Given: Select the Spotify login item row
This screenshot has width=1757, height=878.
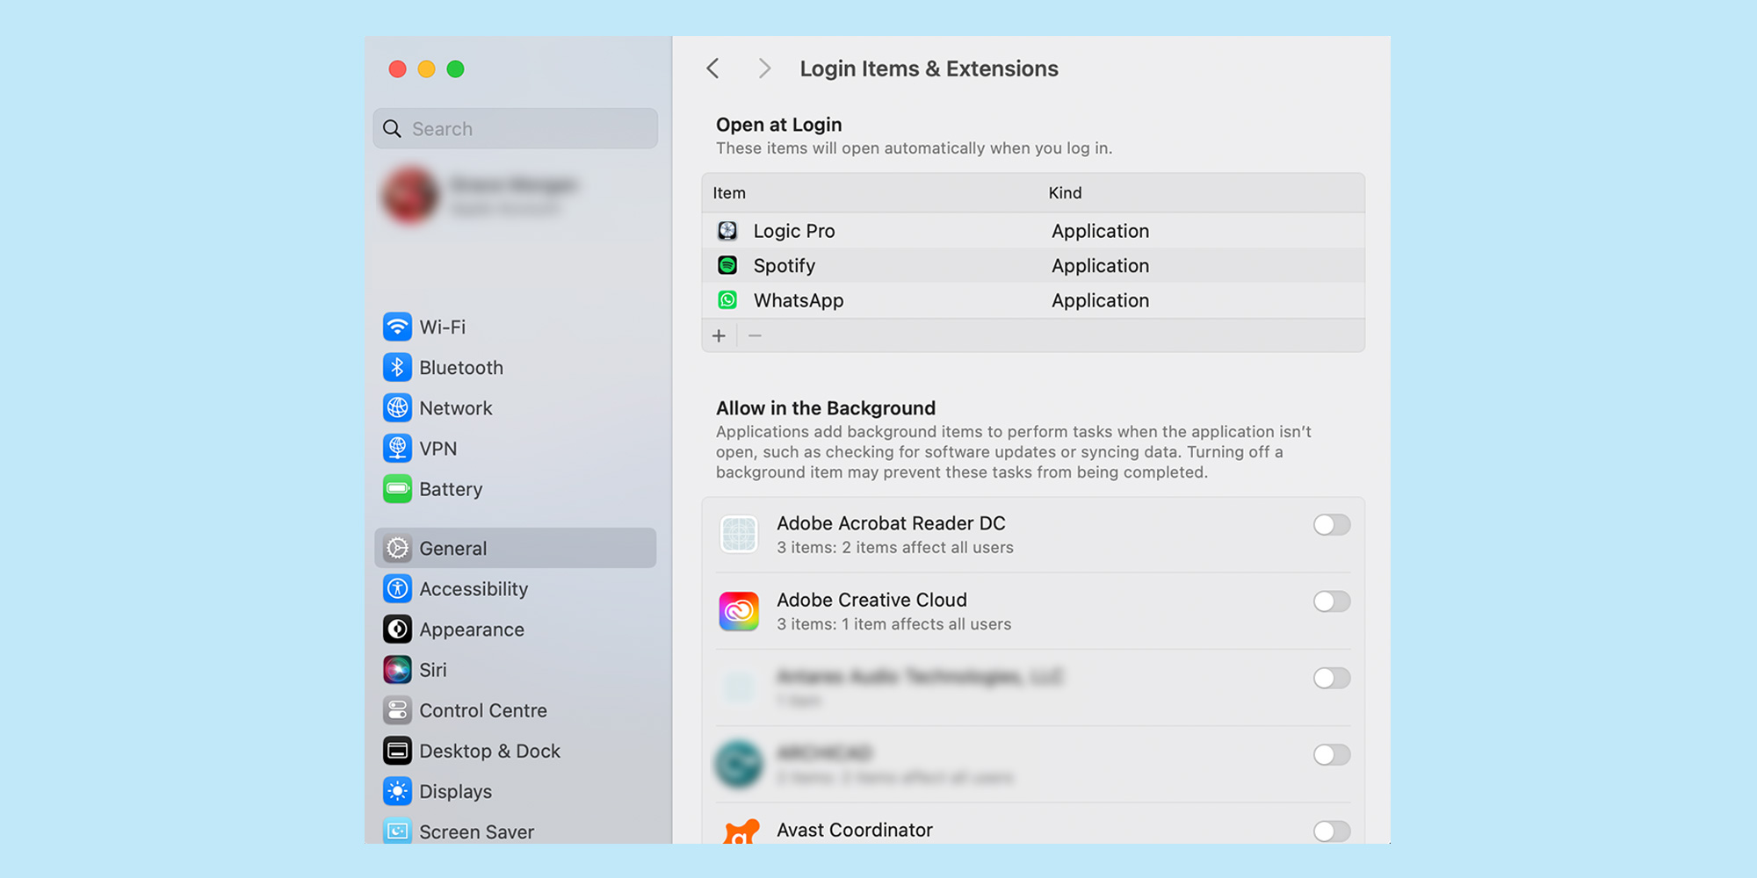Looking at the screenshot, I should click(1033, 265).
